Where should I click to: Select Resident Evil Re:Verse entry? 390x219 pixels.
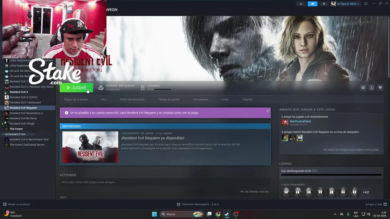pyautogui.click(x=23, y=118)
